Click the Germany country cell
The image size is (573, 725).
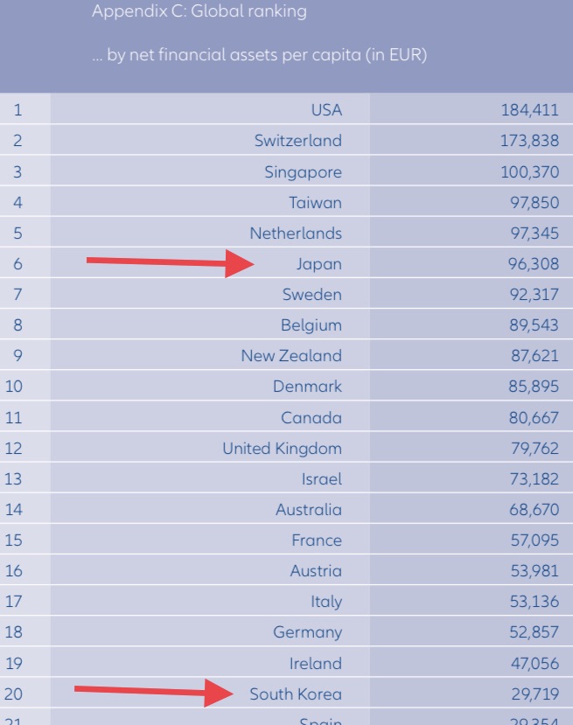(x=306, y=632)
